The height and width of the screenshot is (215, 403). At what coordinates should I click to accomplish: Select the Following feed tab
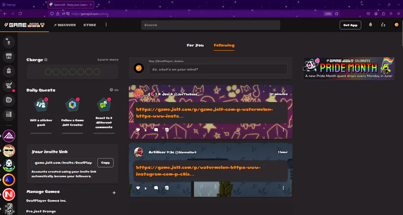[x=224, y=45]
